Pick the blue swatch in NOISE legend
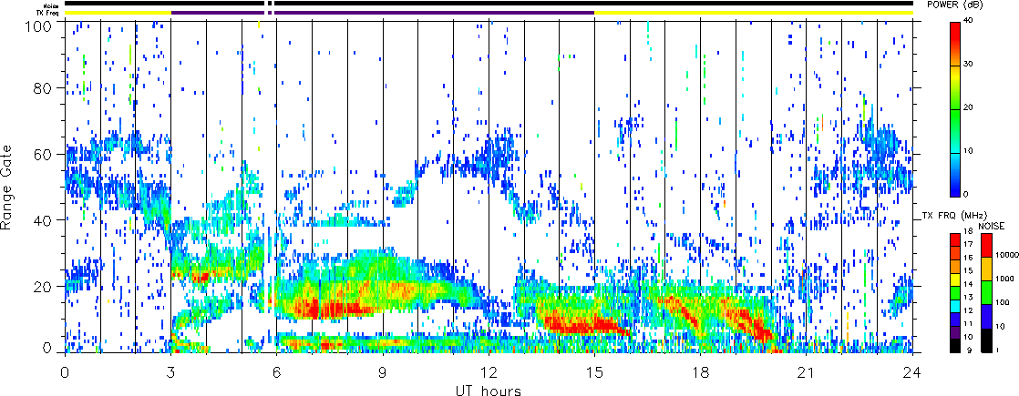Viewport: 1019px width, 396px height. [x=986, y=316]
